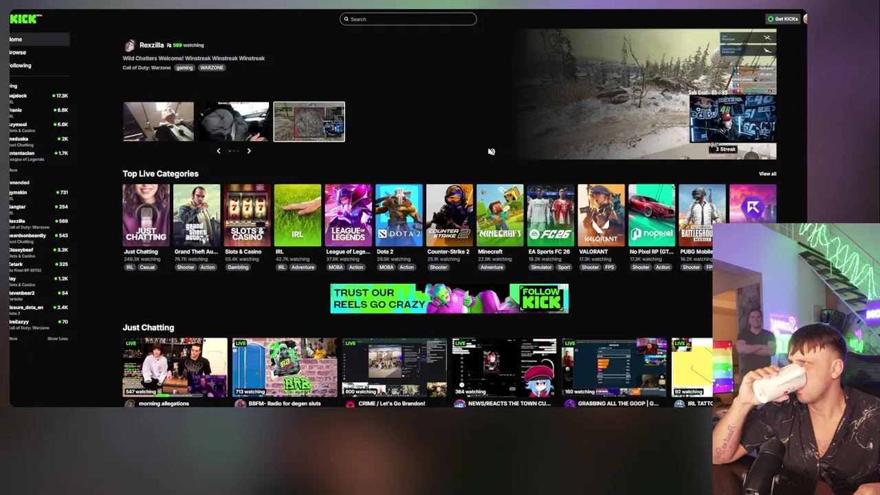The height and width of the screenshot is (495, 880).
Task: Open Rexzilla in the recommended sidebar
Action: [39, 223]
